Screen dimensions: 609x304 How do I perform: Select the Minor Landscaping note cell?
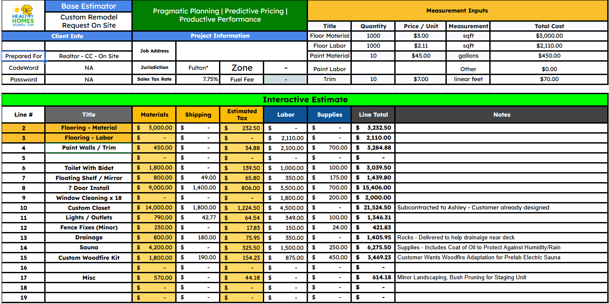(x=501, y=278)
